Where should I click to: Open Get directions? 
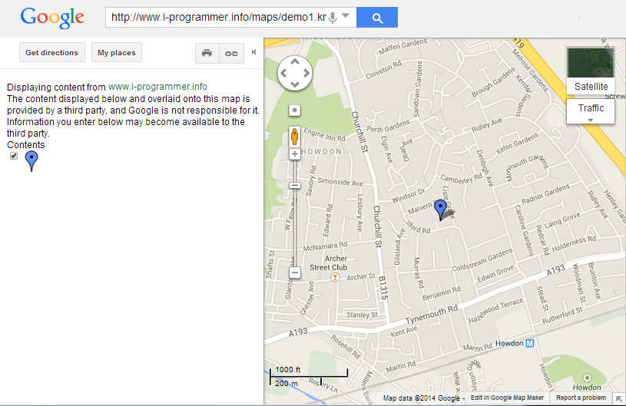coord(52,52)
